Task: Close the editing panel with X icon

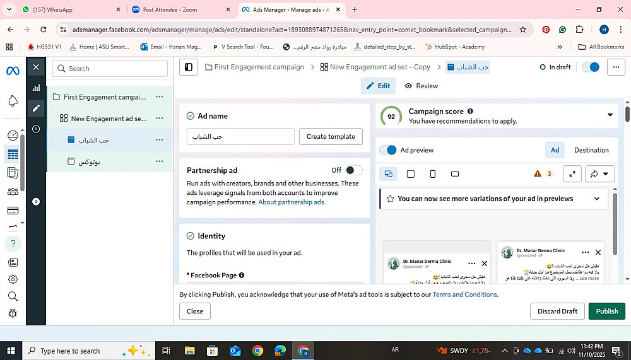Action: point(36,67)
